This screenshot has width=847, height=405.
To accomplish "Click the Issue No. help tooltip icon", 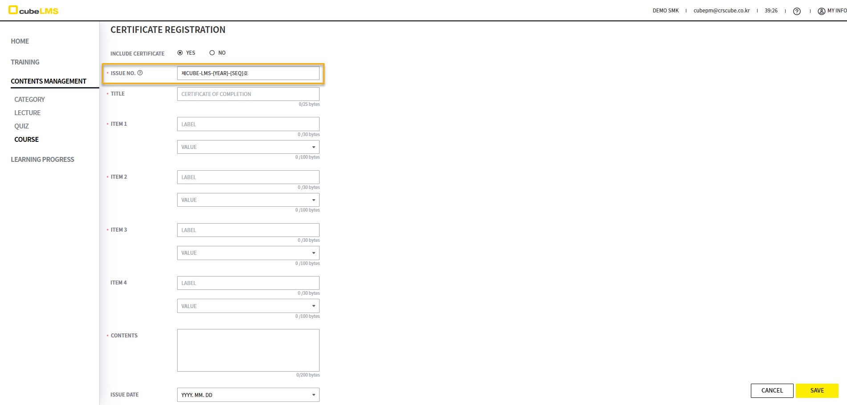I will coord(140,73).
